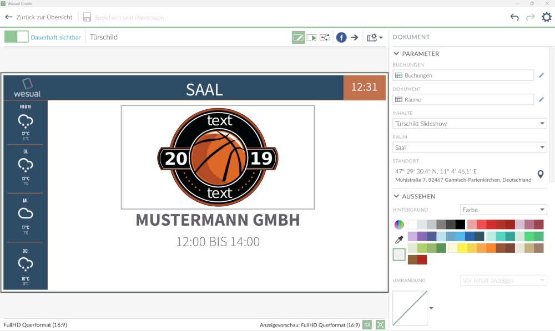Open the display settings gear dropdown
The image size is (555, 331).
(375, 38)
